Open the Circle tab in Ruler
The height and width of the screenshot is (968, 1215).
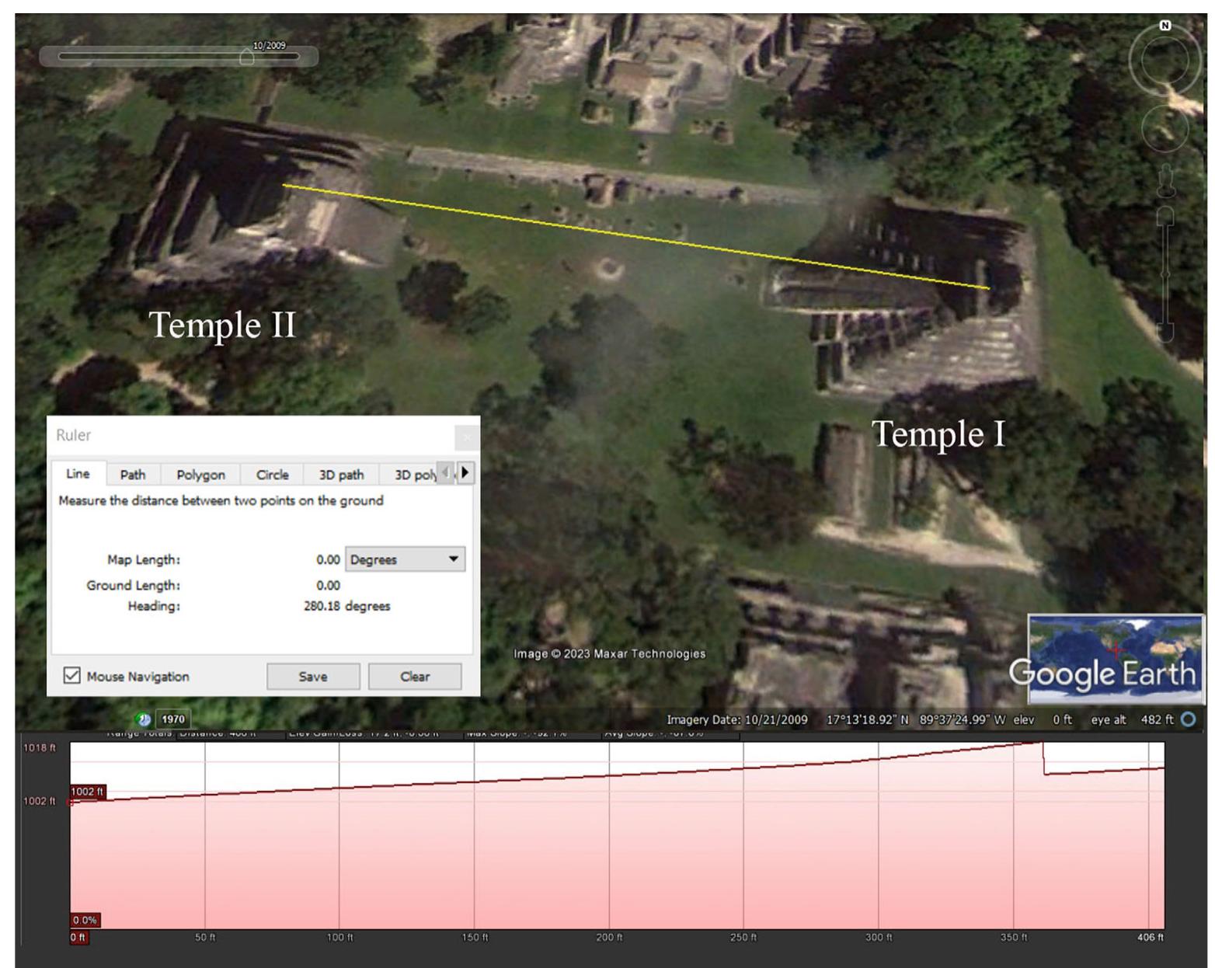pos(272,475)
